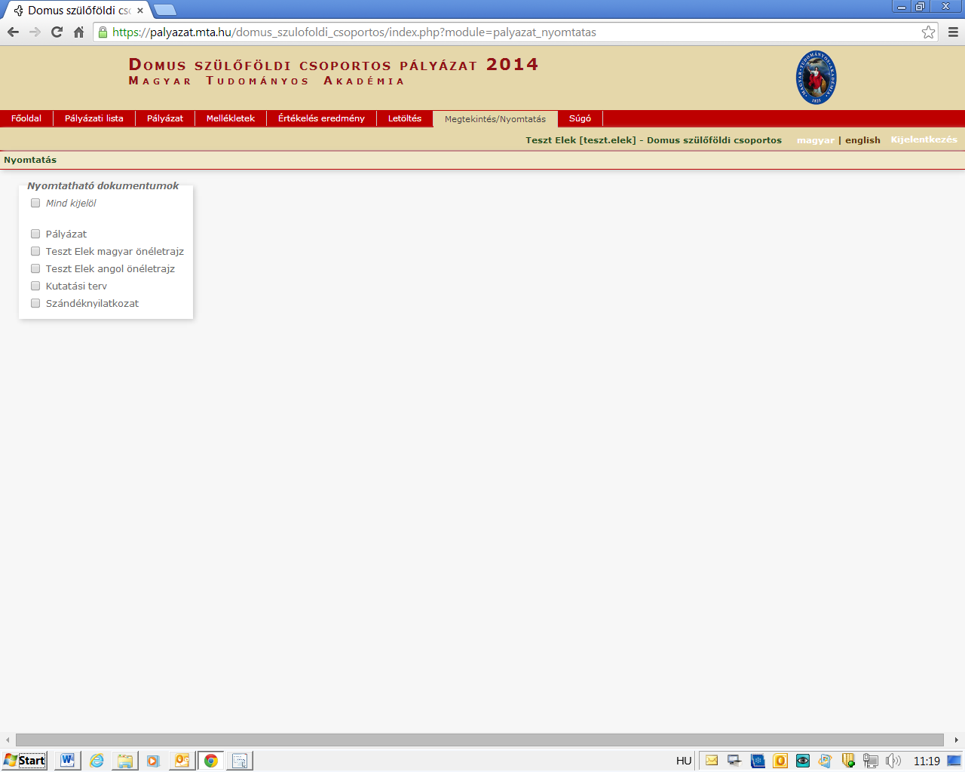Viewport: 965px width, 772px height.
Task: Click the network computers tray icon
Action: click(734, 760)
